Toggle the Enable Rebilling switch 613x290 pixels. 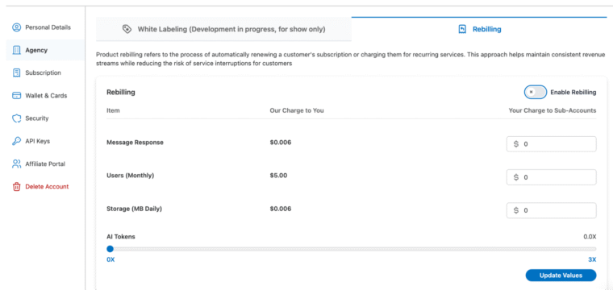point(536,92)
